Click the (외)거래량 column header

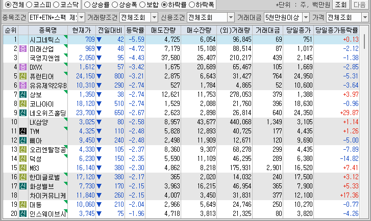(234, 30)
